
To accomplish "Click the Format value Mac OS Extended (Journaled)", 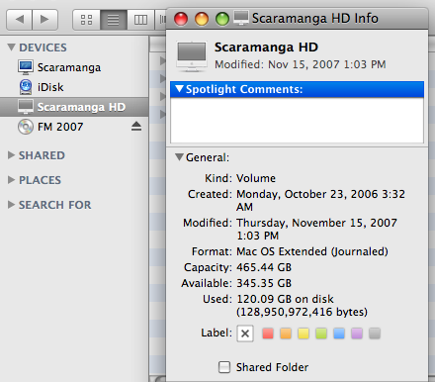I will click(312, 251).
